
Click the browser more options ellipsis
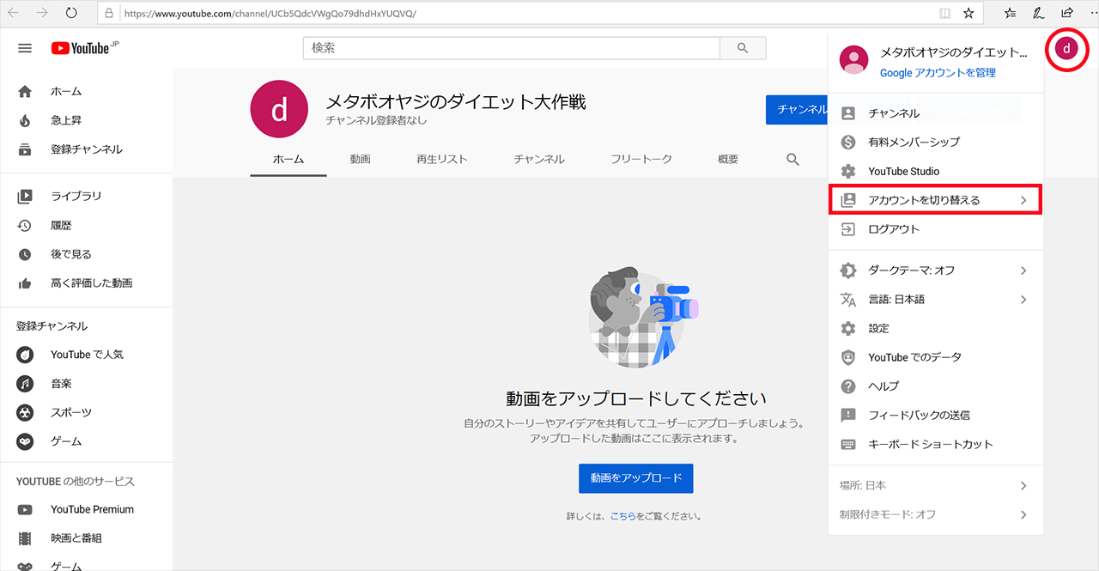[x=1093, y=13]
